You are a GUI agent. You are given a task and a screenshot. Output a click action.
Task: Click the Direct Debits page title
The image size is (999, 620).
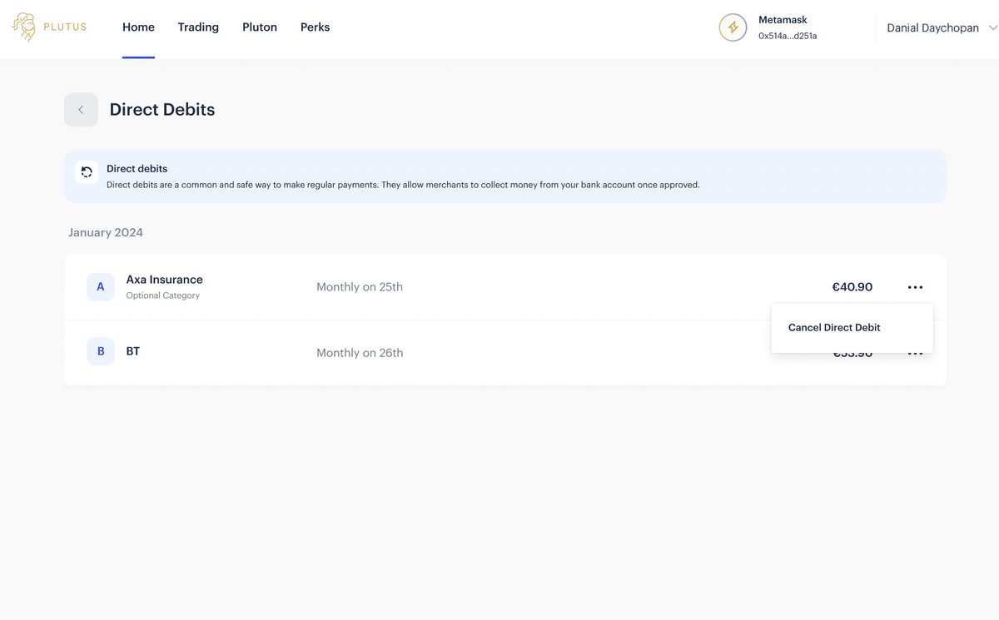point(162,110)
